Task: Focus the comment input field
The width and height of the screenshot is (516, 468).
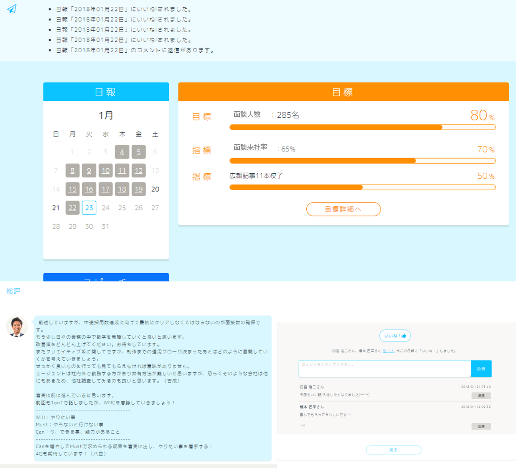Action: pyautogui.click(x=385, y=369)
